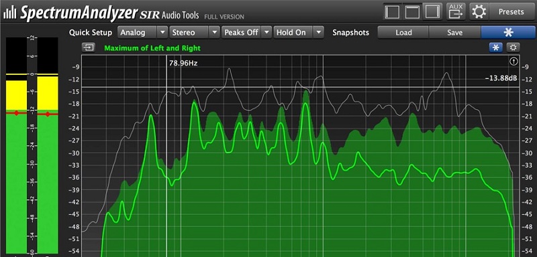Click the Save snapshot button
This screenshot has height=257, width=537.
pyautogui.click(x=455, y=32)
